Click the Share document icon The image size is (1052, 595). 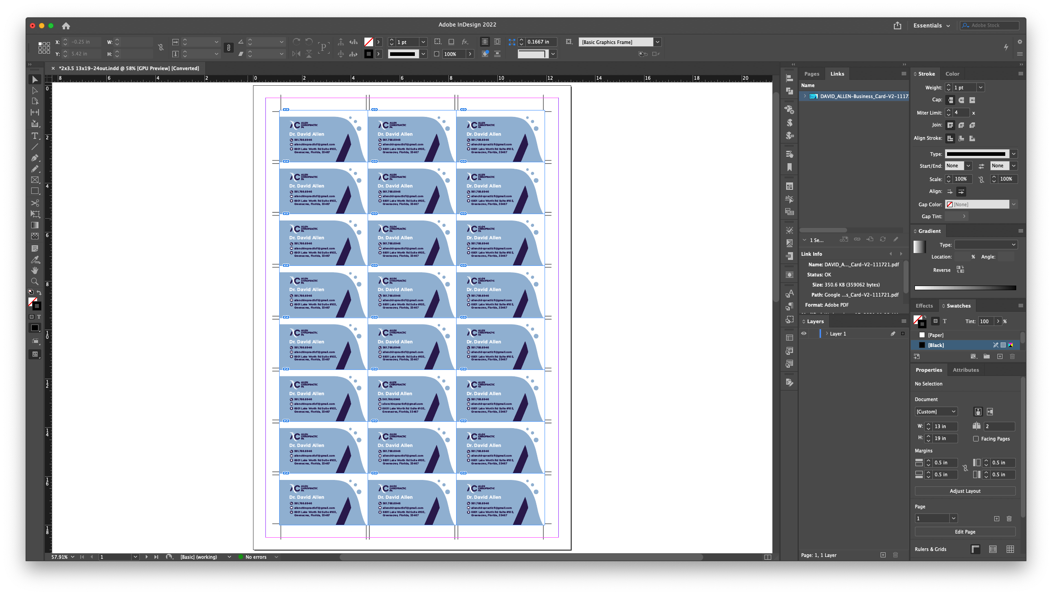[897, 26]
